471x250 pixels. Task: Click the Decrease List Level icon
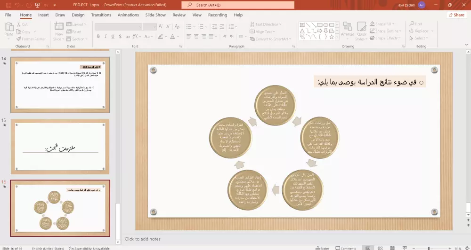pos(214,27)
